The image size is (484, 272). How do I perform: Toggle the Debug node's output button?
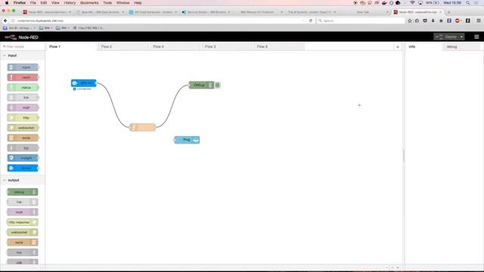pyautogui.click(x=218, y=85)
